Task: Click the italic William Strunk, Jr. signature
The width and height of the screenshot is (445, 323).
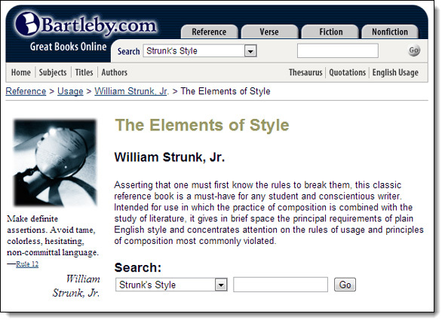Action: pos(76,285)
